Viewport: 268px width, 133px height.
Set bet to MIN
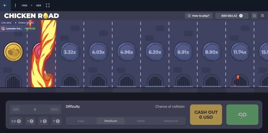click(16, 109)
